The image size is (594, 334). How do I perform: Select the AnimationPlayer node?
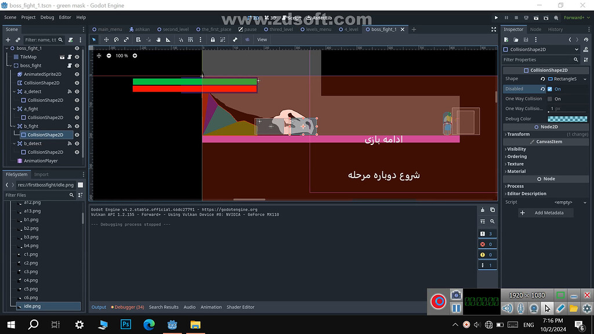pyautogui.click(x=41, y=161)
